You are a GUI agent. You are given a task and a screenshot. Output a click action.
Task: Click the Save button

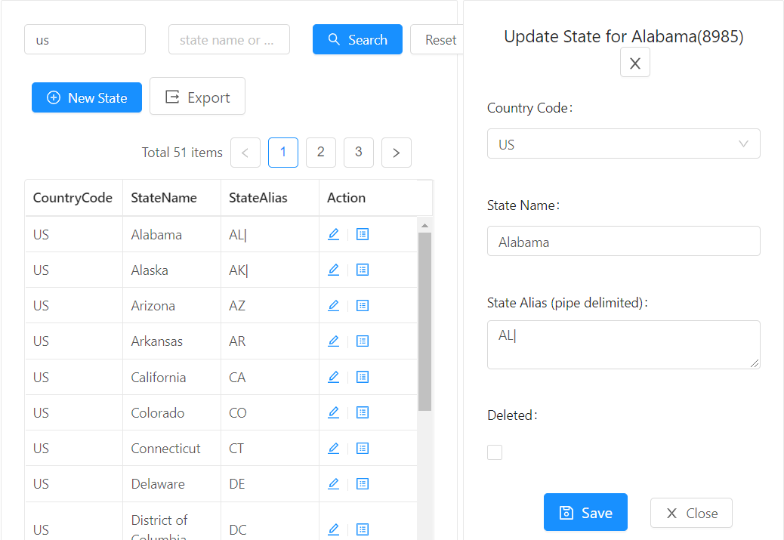coord(585,513)
